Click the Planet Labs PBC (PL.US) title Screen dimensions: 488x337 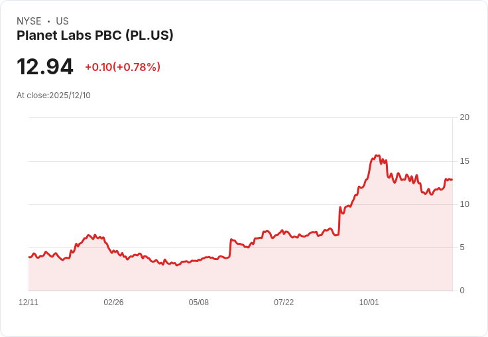(x=95, y=36)
